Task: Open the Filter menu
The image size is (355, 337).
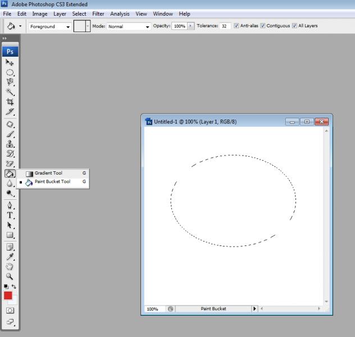Action: coord(98,13)
